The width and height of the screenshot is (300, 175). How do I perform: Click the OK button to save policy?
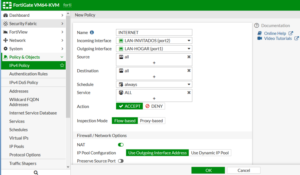(x=208, y=170)
